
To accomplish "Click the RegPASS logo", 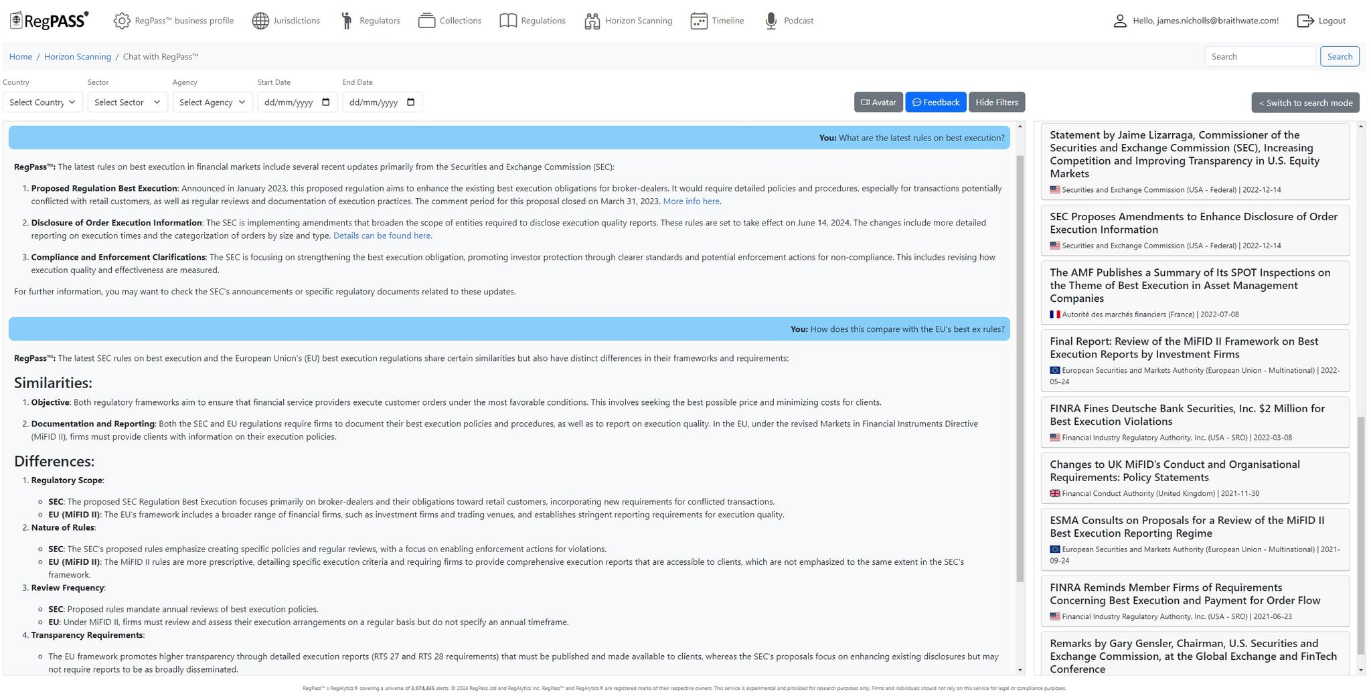I will tap(49, 21).
